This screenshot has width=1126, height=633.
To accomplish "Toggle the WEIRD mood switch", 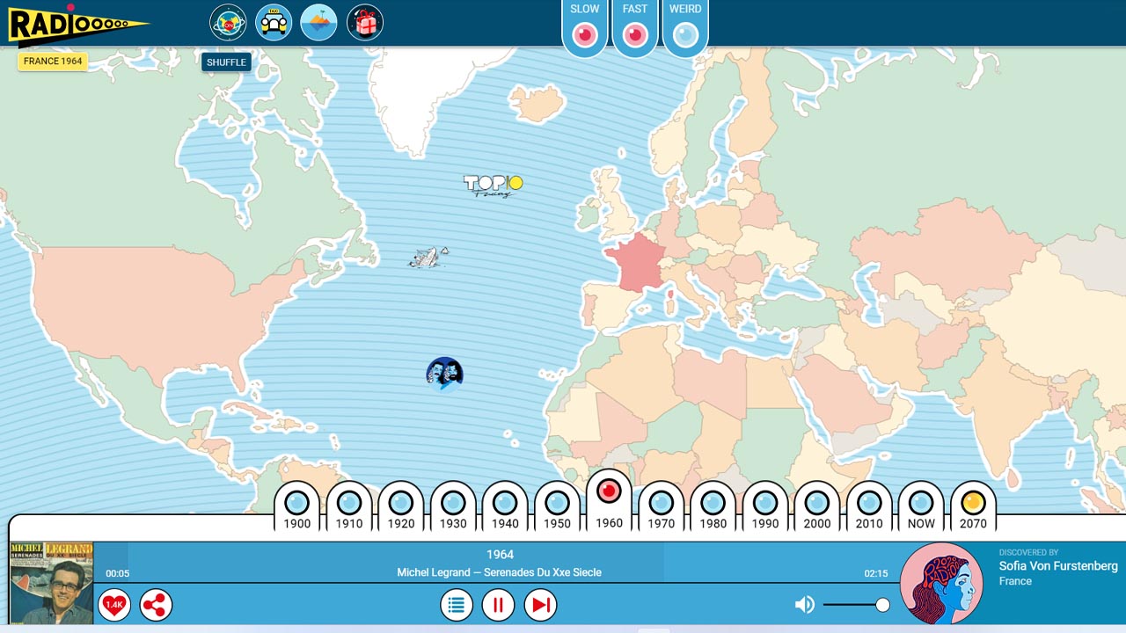I will coord(685,34).
